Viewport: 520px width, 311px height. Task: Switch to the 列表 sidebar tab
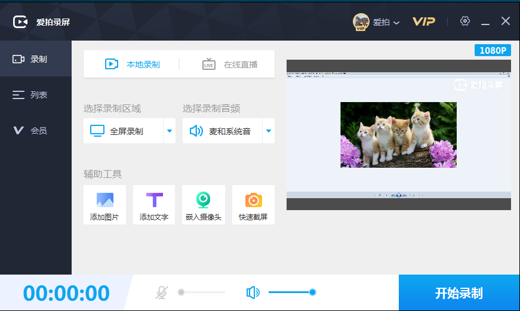(36, 95)
